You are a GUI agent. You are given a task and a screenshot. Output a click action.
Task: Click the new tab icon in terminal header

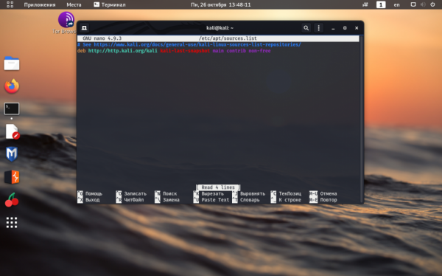[x=84, y=28]
